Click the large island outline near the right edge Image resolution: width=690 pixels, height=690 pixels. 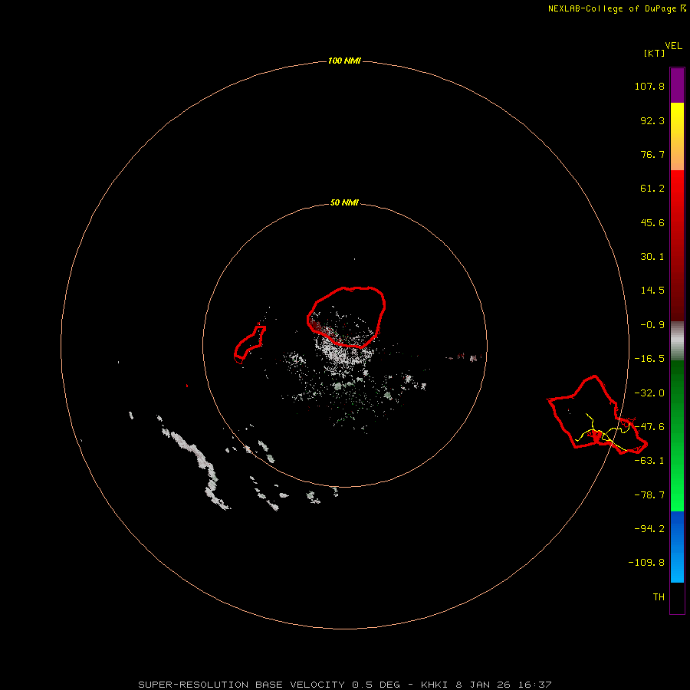pyautogui.click(x=597, y=415)
